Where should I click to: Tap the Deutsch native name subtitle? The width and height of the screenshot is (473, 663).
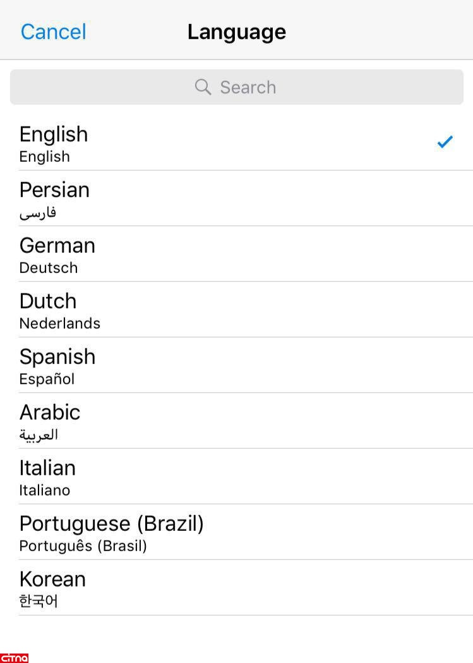pos(49,268)
